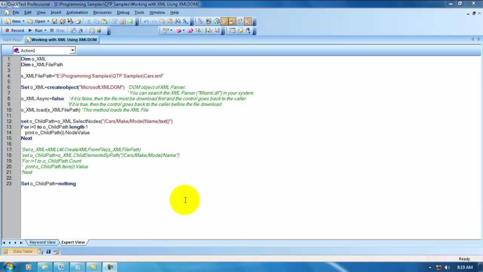Click 'print o_ChildPath(i).NodeValue' line

[x=57, y=133]
